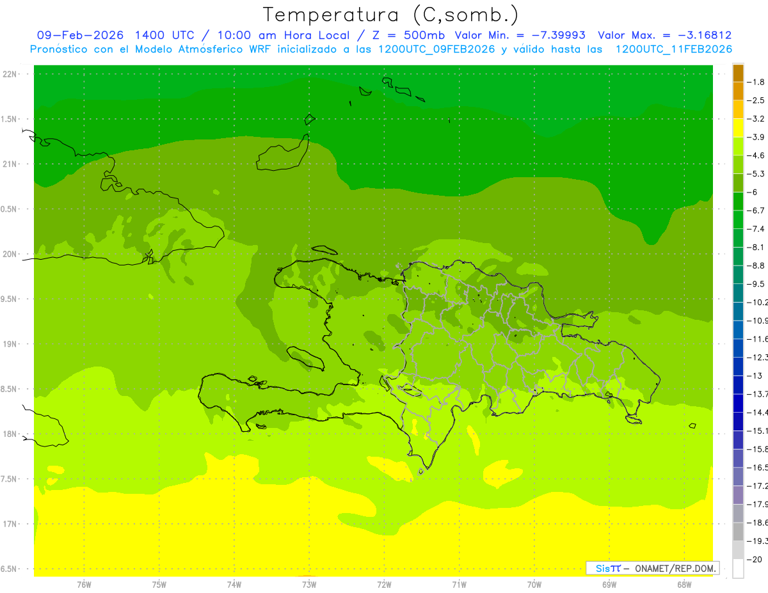Click the '74W' longitude label

click(x=234, y=585)
